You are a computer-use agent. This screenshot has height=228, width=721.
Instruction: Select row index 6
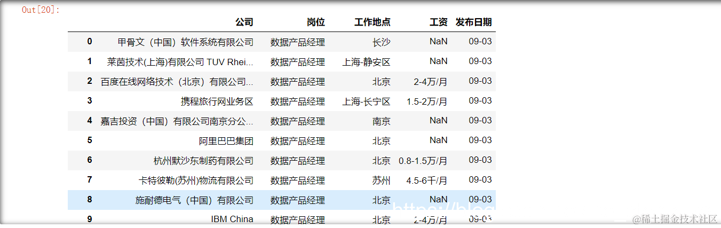click(90, 160)
